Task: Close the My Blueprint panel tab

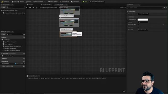Action: pos(13,32)
